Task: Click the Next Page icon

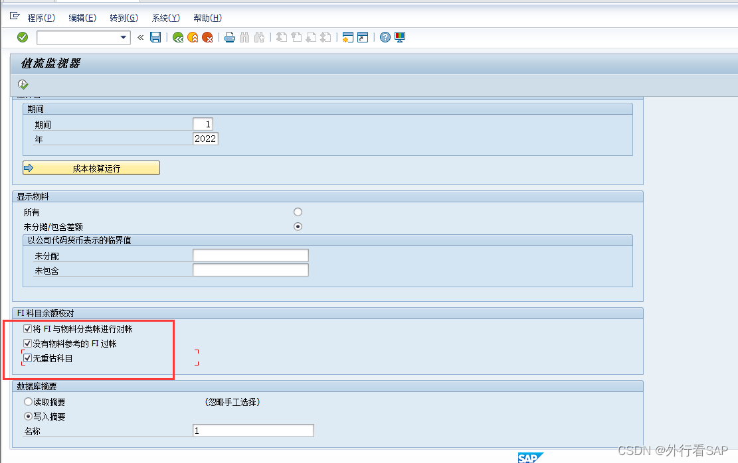Action: click(311, 37)
